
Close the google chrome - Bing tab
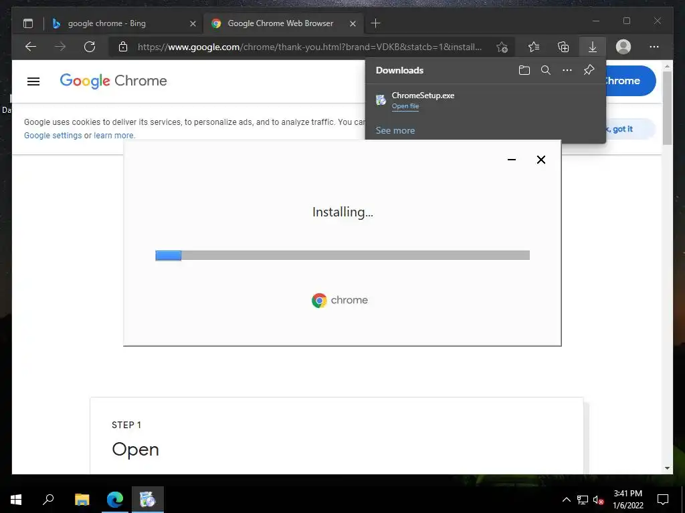click(193, 23)
